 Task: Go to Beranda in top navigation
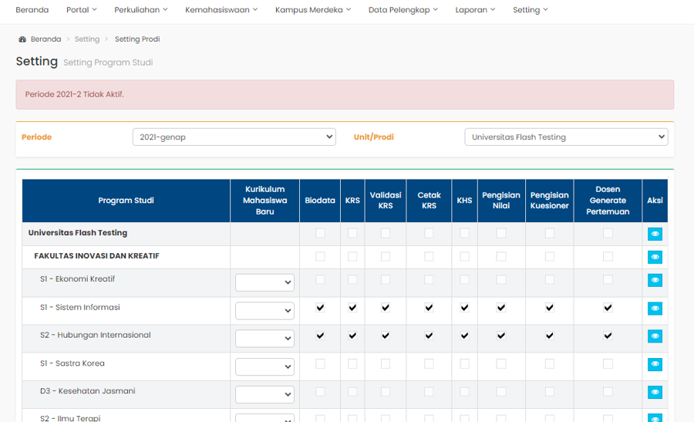pos(32,10)
